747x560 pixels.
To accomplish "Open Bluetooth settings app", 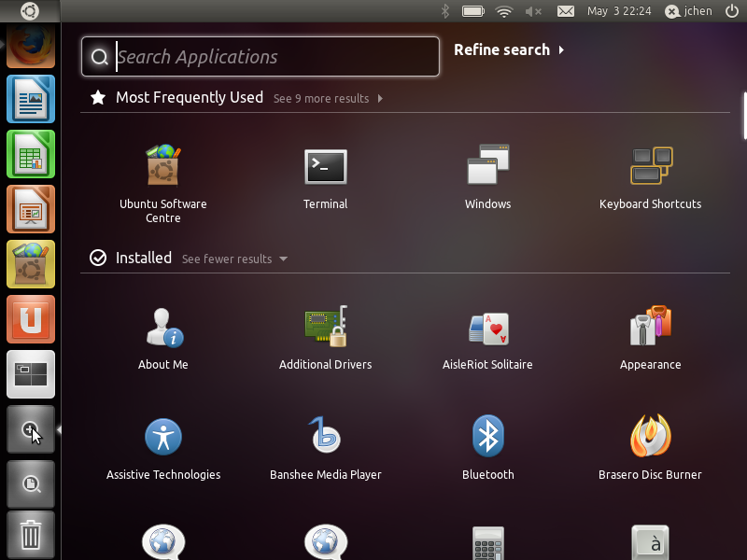I will coord(487,437).
